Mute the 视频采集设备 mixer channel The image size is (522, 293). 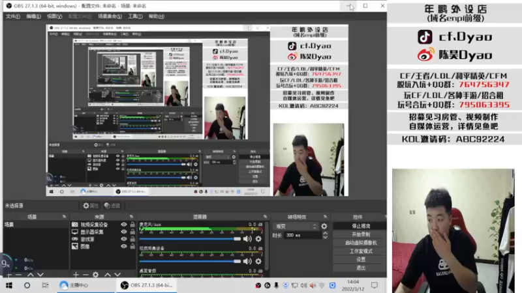coord(247,262)
